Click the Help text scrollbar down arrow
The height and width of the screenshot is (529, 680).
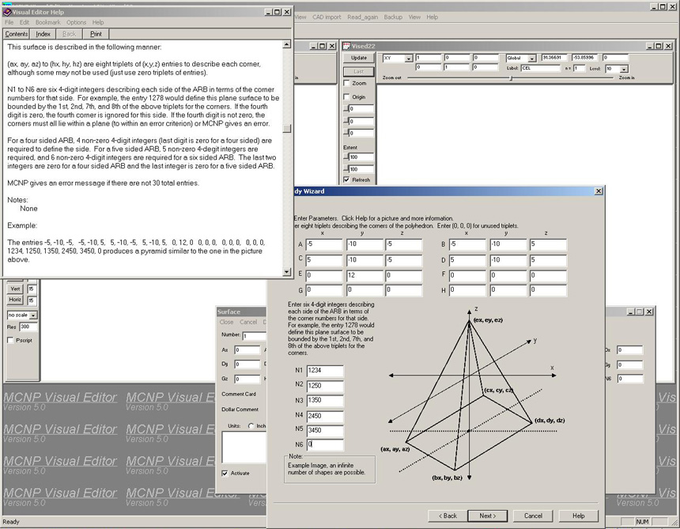(x=287, y=272)
